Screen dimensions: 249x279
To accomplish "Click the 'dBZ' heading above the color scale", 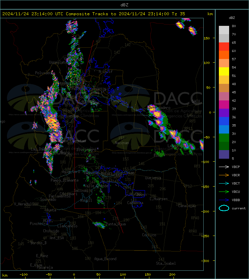I will point(232,18).
